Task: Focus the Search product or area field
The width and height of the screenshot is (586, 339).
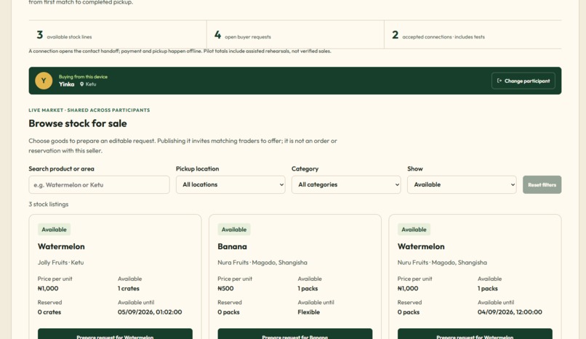Action: click(x=99, y=184)
